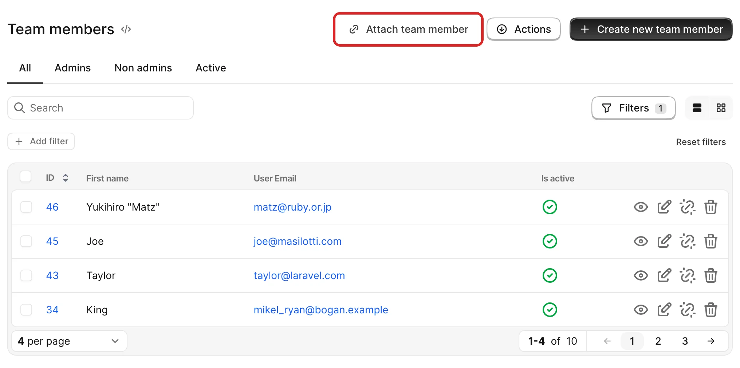Go to previous page arrow

(x=607, y=341)
